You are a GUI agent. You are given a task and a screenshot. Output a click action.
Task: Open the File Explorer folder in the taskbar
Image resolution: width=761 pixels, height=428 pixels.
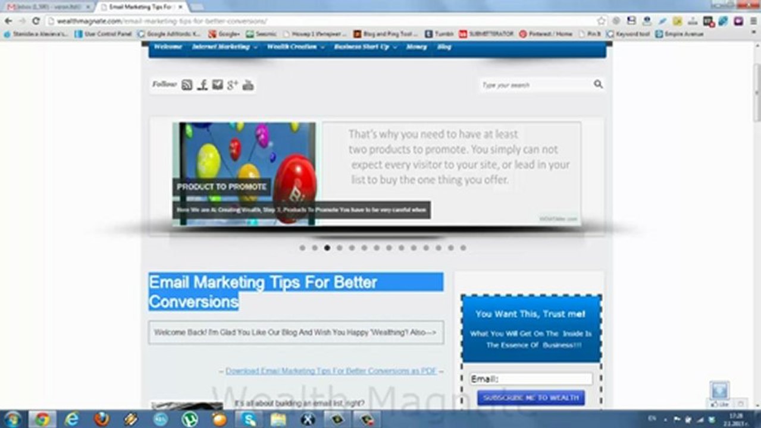(x=278, y=419)
